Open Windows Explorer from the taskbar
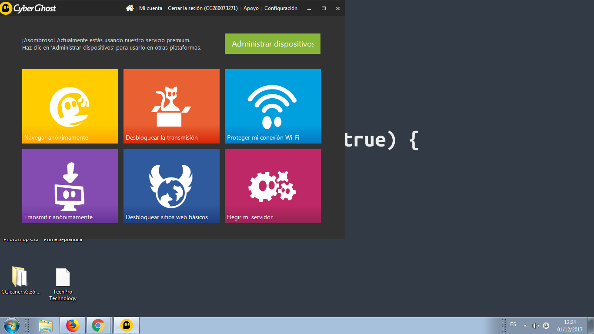This screenshot has width=594, height=334. [46, 325]
